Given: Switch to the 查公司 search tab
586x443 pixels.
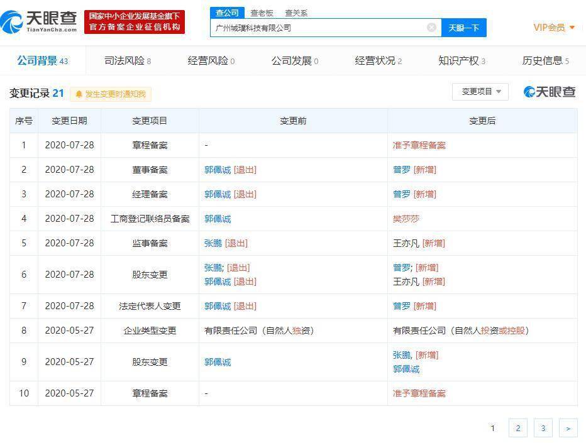Looking at the screenshot, I should tap(227, 13).
